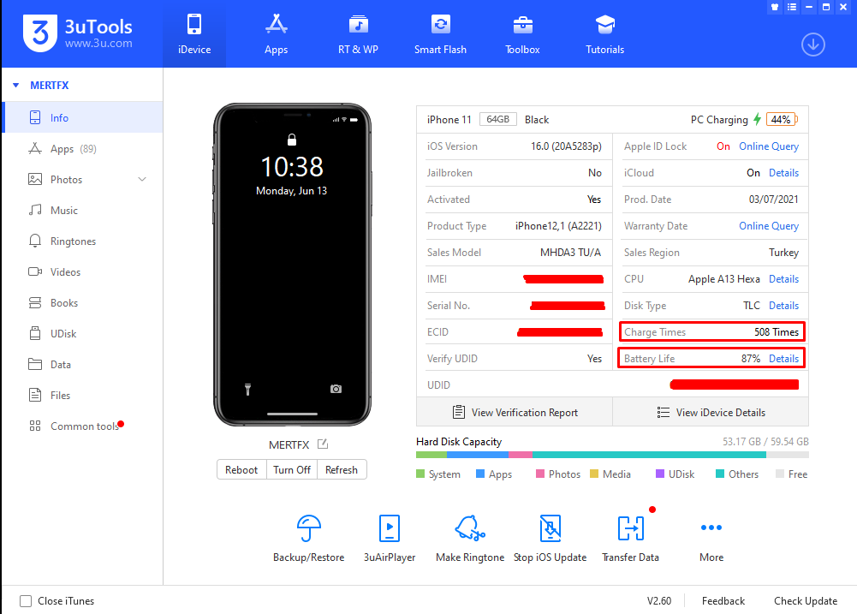Viewport: 857px width, 614px height.
Task: Click View iDevice Details
Action: 711,412
